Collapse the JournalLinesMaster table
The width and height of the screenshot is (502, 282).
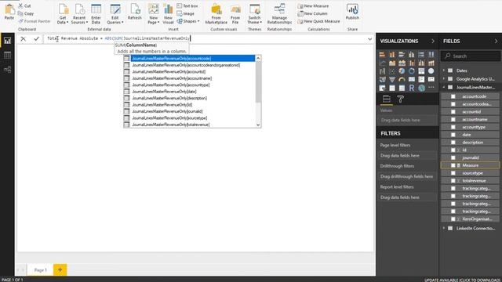[x=444, y=87]
